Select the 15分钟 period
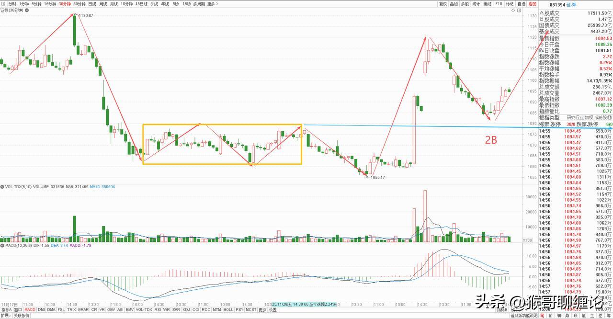The image size is (613, 319). (50, 4)
